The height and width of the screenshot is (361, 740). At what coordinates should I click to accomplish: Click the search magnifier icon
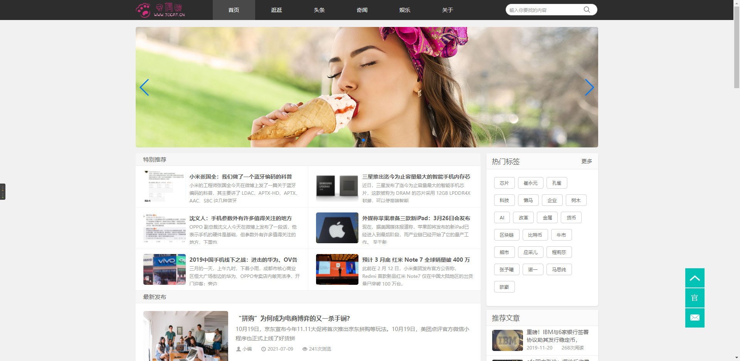[587, 10]
